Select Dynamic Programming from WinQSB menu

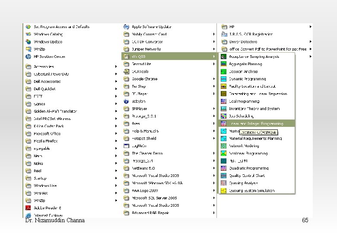(x=247, y=79)
